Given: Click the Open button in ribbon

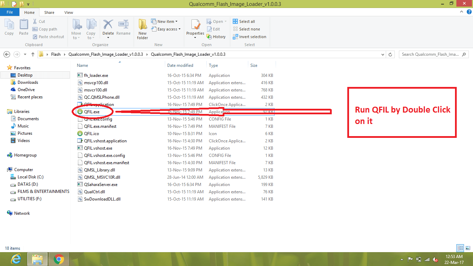Looking at the screenshot, I should (x=217, y=21).
